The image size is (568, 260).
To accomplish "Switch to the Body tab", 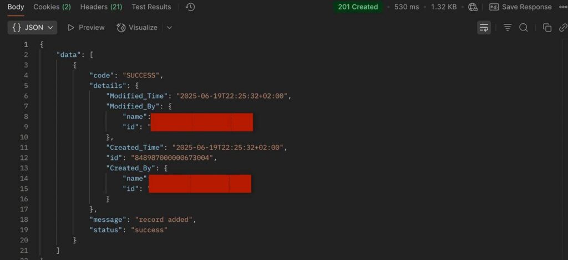I will point(16,7).
